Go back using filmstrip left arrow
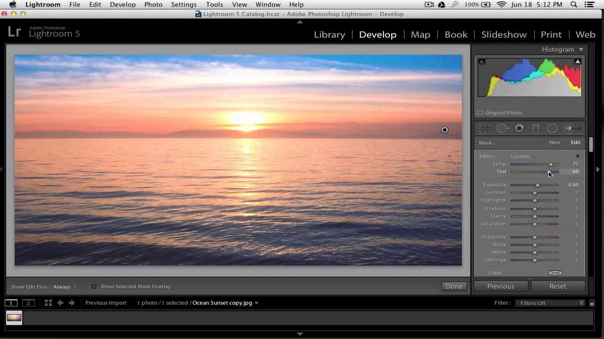Screen dimensions: 604x339 (60, 303)
